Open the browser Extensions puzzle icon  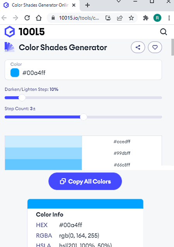(x=146, y=18)
